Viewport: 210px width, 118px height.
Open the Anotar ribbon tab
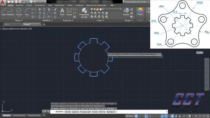coord(29,5)
